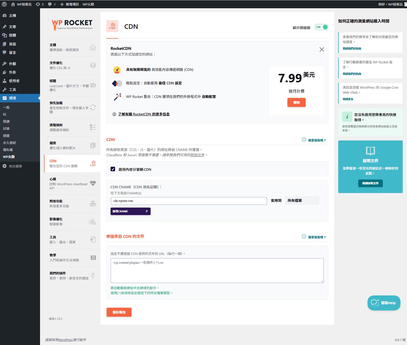This screenshot has width=407, height=345.
Task: Click 需要幫助嗎 beside CDN heading
Action: [x=317, y=140]
